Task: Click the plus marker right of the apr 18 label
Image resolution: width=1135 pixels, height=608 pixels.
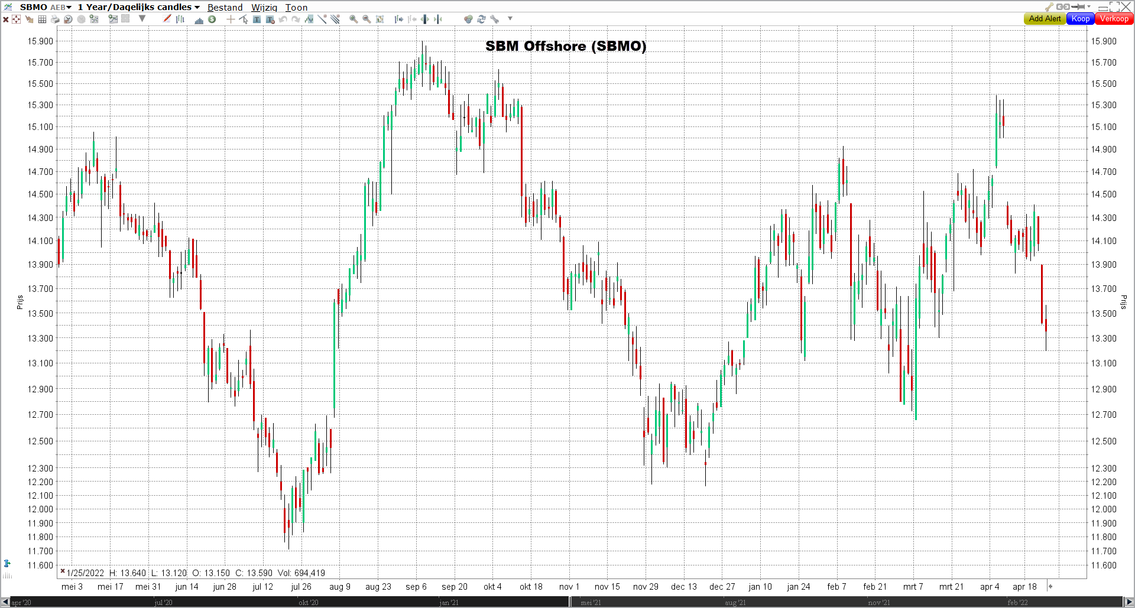Action: click(1050, 587)
